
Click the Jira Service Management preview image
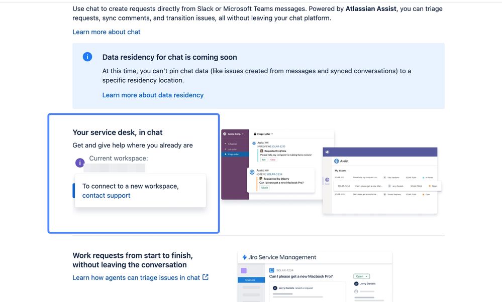[x=315, y=277]
